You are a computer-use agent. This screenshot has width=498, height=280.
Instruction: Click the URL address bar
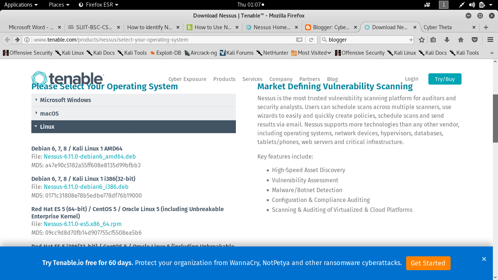click(x=163, y=40)
